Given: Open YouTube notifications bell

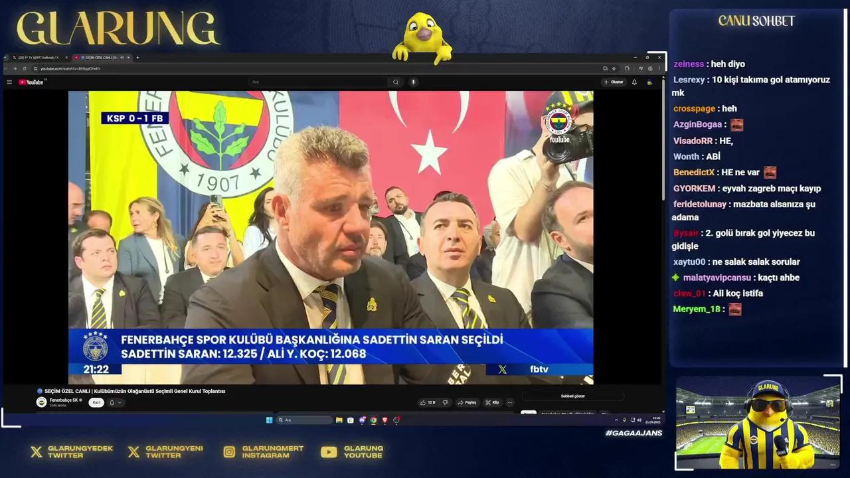Looking at the screenshot, I should tap(634, 82).
